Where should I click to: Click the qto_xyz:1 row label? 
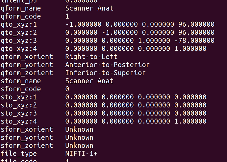tap(19, 25)
